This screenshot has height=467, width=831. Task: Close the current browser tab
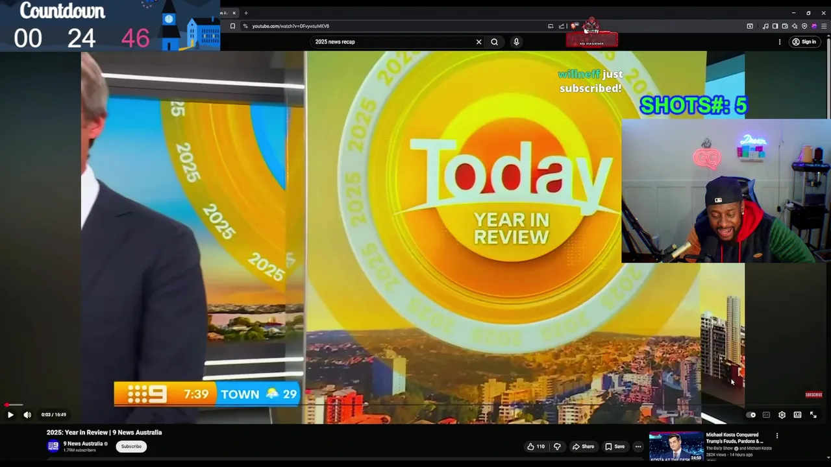pyautogui.click(x=234, y=13)
